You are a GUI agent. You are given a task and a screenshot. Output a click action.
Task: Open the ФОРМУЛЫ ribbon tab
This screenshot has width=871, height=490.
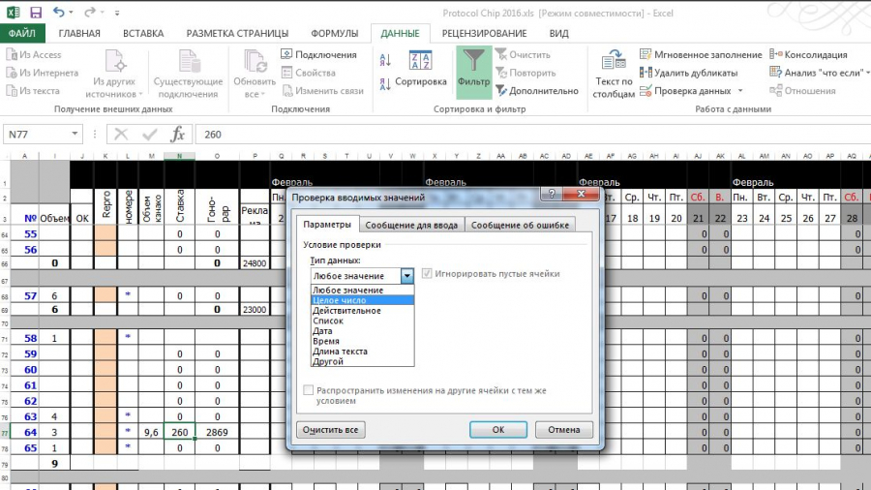[335, 33]
